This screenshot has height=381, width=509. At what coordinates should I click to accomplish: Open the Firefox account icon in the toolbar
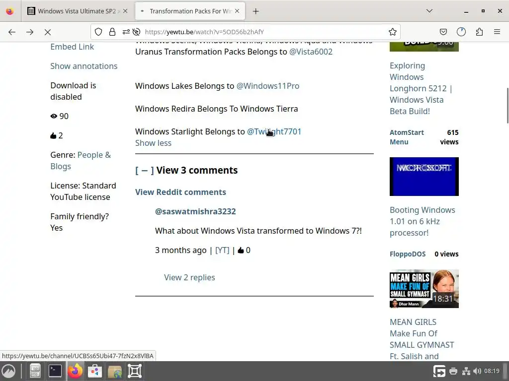click(x=461, y=32)
